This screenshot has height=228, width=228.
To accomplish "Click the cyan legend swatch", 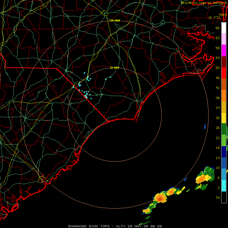I will coord(224,186).
